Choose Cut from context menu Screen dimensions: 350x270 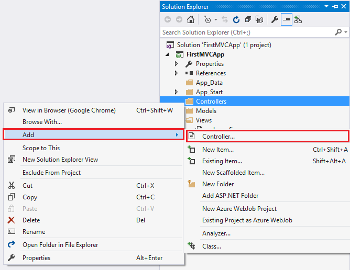pos(94,186)
